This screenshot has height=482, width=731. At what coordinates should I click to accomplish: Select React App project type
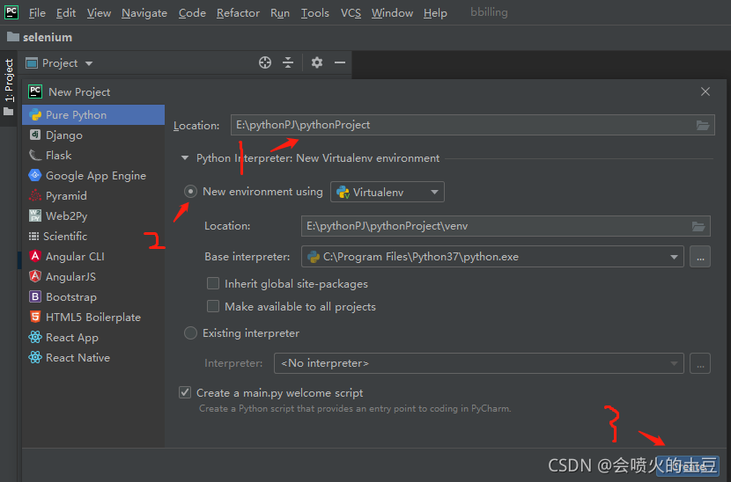(x=93, y=338)
